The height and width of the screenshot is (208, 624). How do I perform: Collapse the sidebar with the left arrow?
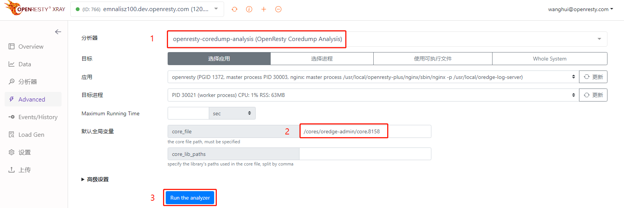click(x=58, y=32)
